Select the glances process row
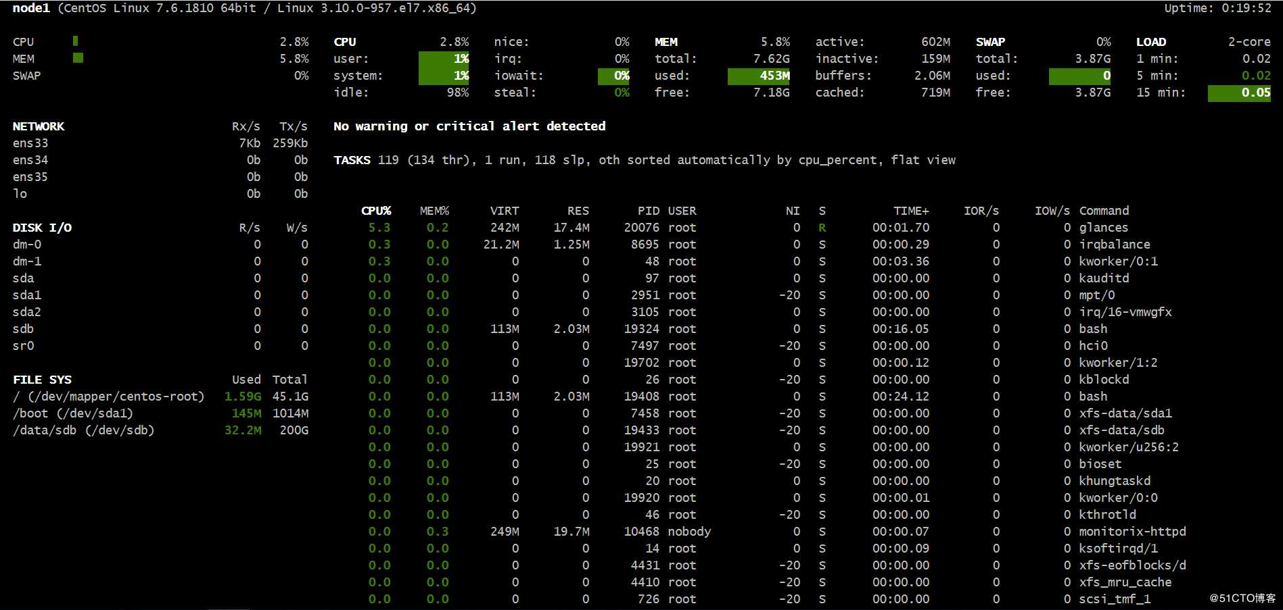1283x610 pixels. pyautogui.click(x=747, y=228)
